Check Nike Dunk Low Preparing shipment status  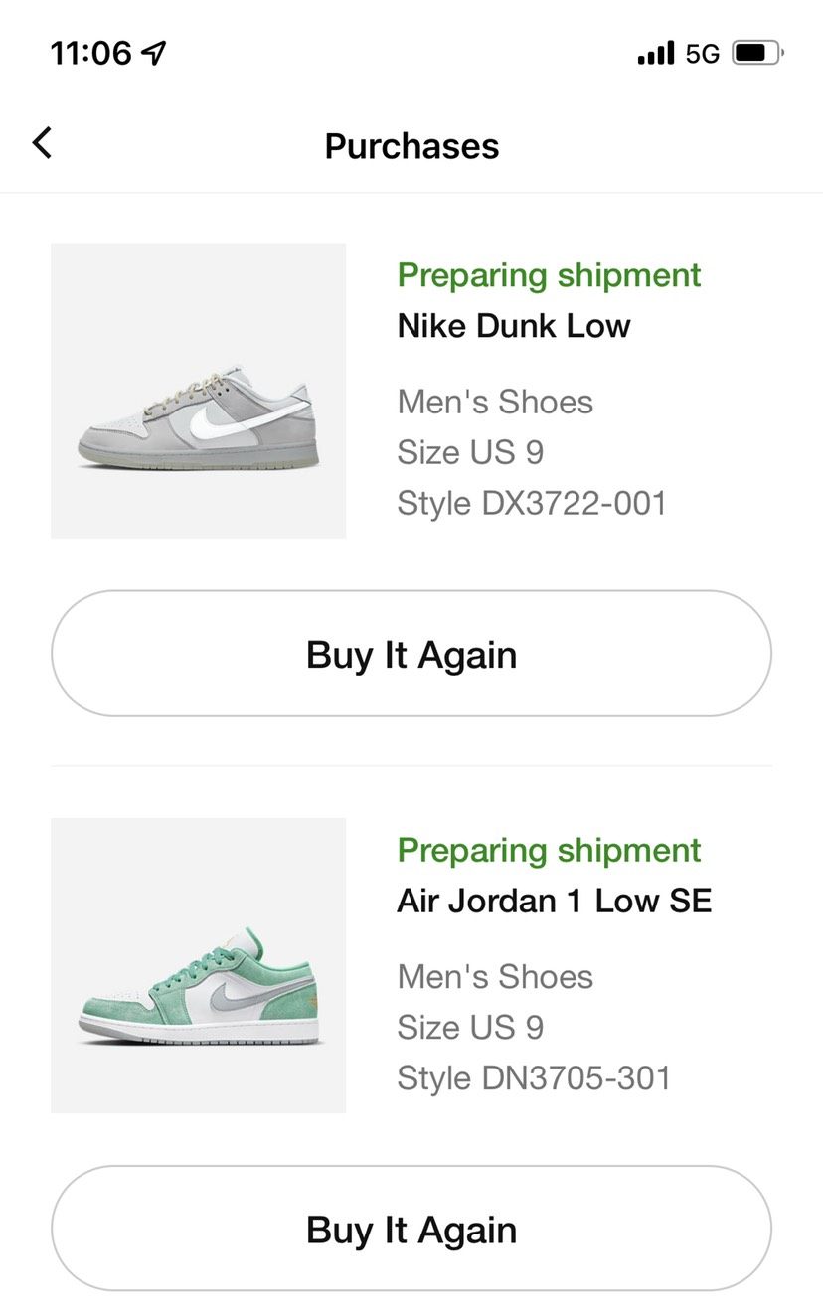click(549, 275)
